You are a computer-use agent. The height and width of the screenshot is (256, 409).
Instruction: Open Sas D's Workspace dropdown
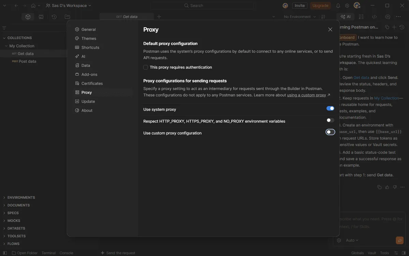click(x=69, y=5)
